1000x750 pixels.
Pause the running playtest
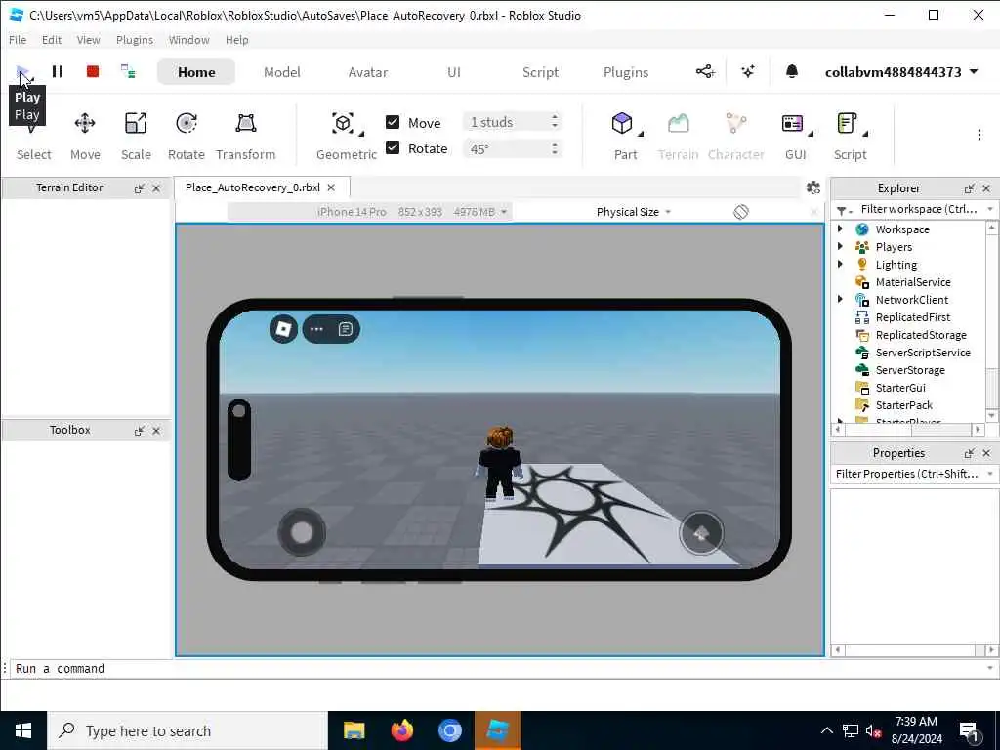coord(58,71)
